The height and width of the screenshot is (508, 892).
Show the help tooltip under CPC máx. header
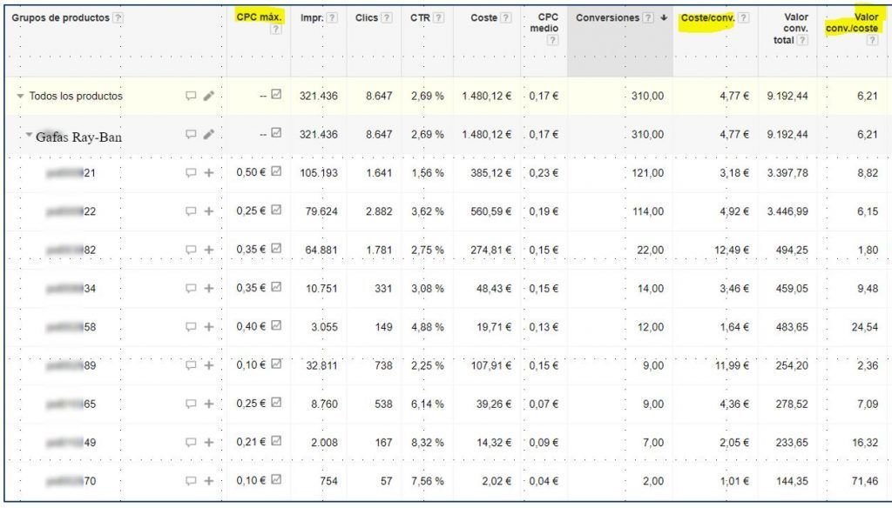pyautogui.click(x=276, y=29)
